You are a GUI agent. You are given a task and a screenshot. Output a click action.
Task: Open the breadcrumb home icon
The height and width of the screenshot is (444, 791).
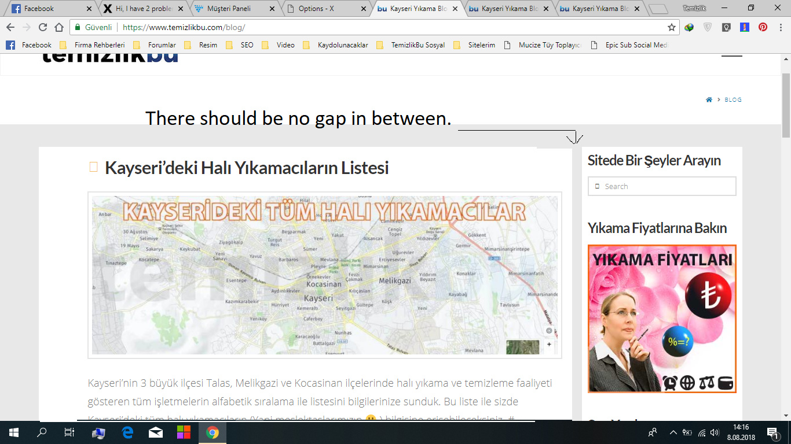click(709, 100)
